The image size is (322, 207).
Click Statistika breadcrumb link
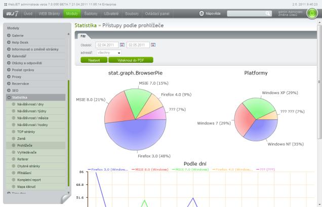pos(86,25)
